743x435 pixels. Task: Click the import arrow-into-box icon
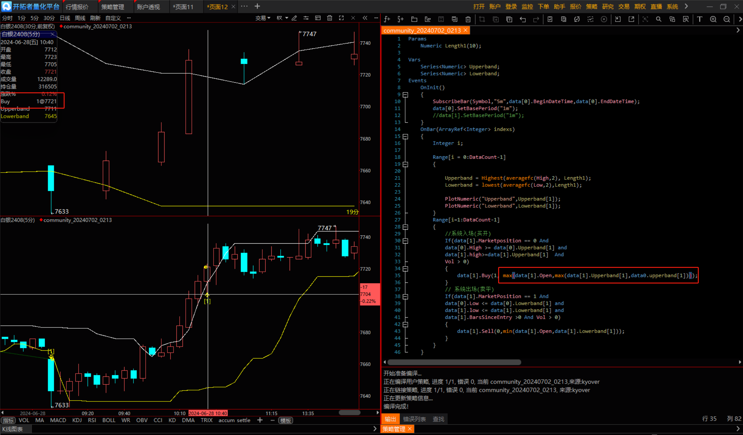(618, 19)
